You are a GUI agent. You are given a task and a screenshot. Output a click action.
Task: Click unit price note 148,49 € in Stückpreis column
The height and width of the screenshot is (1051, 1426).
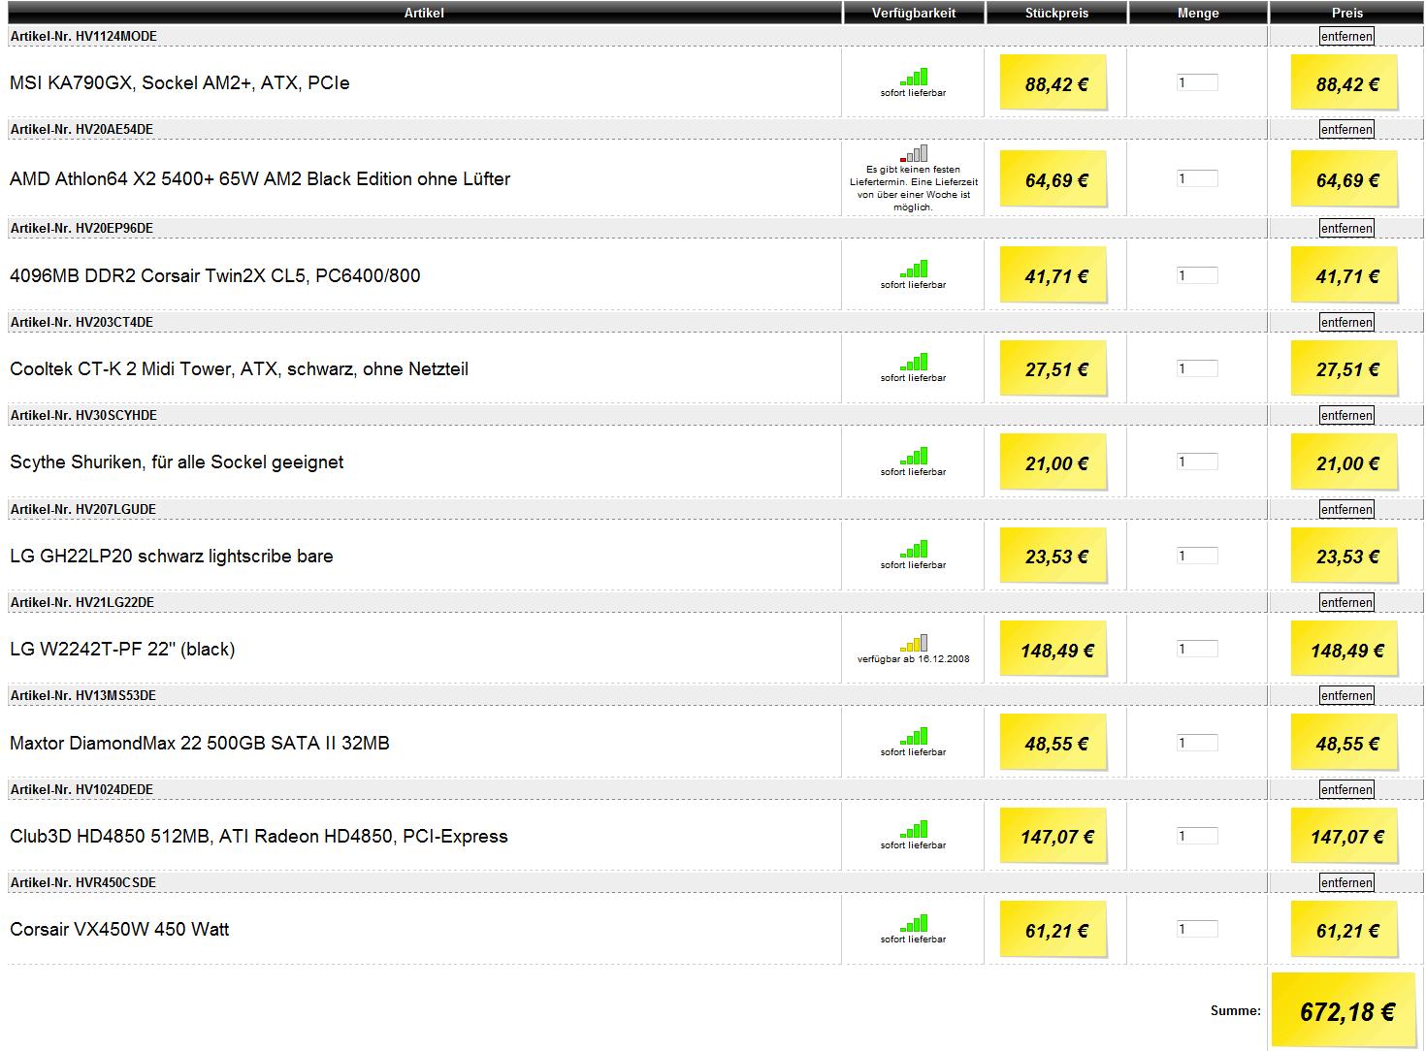point(1053,650)
